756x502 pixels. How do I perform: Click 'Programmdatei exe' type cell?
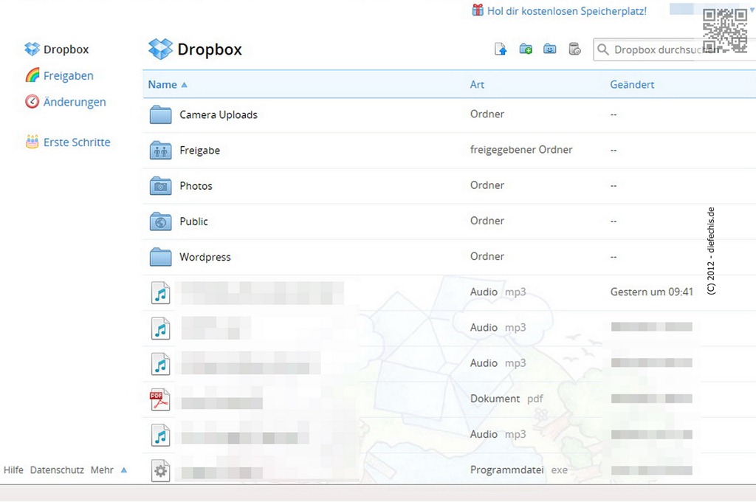pos(519,470)
